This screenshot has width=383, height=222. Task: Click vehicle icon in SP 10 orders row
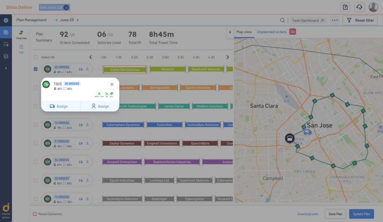[81, 199]
